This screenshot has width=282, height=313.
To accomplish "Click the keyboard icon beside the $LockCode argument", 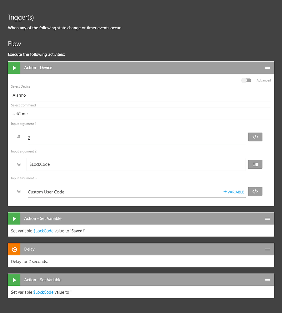I will pos(255,164).
